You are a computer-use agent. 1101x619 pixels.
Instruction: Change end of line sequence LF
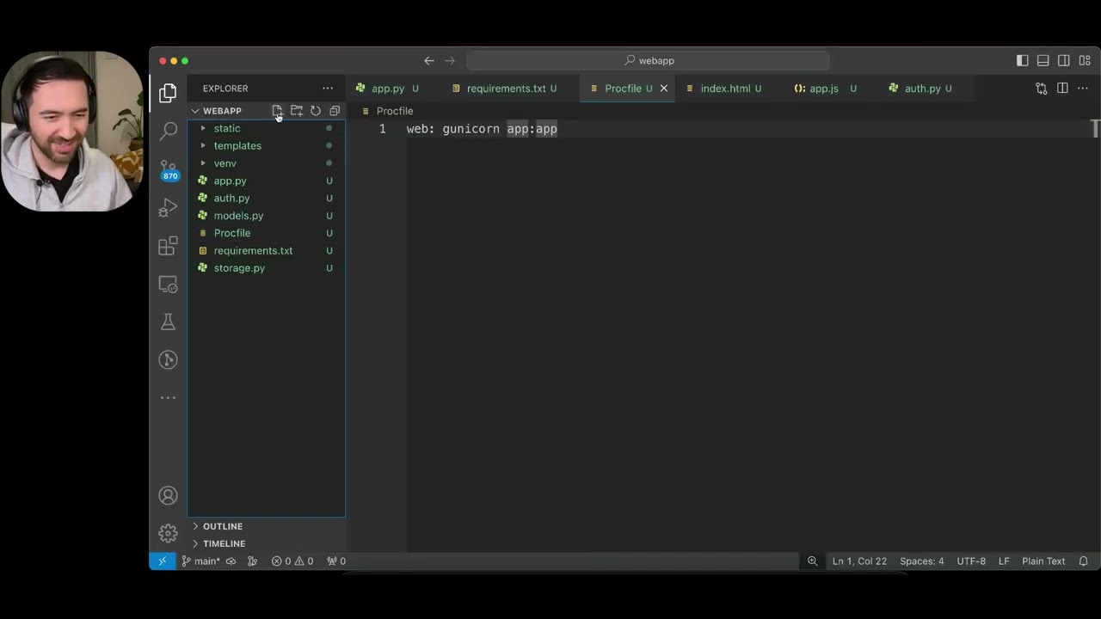1004,561
